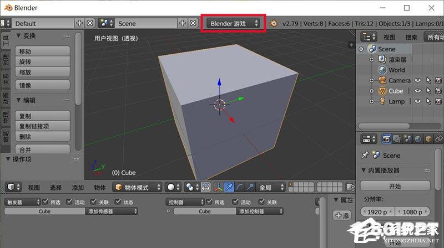Screen dimensions: 444x248
Task: Collapse the Scene tree in outliner
Action: pyautogui.click(x=361, y=49)
